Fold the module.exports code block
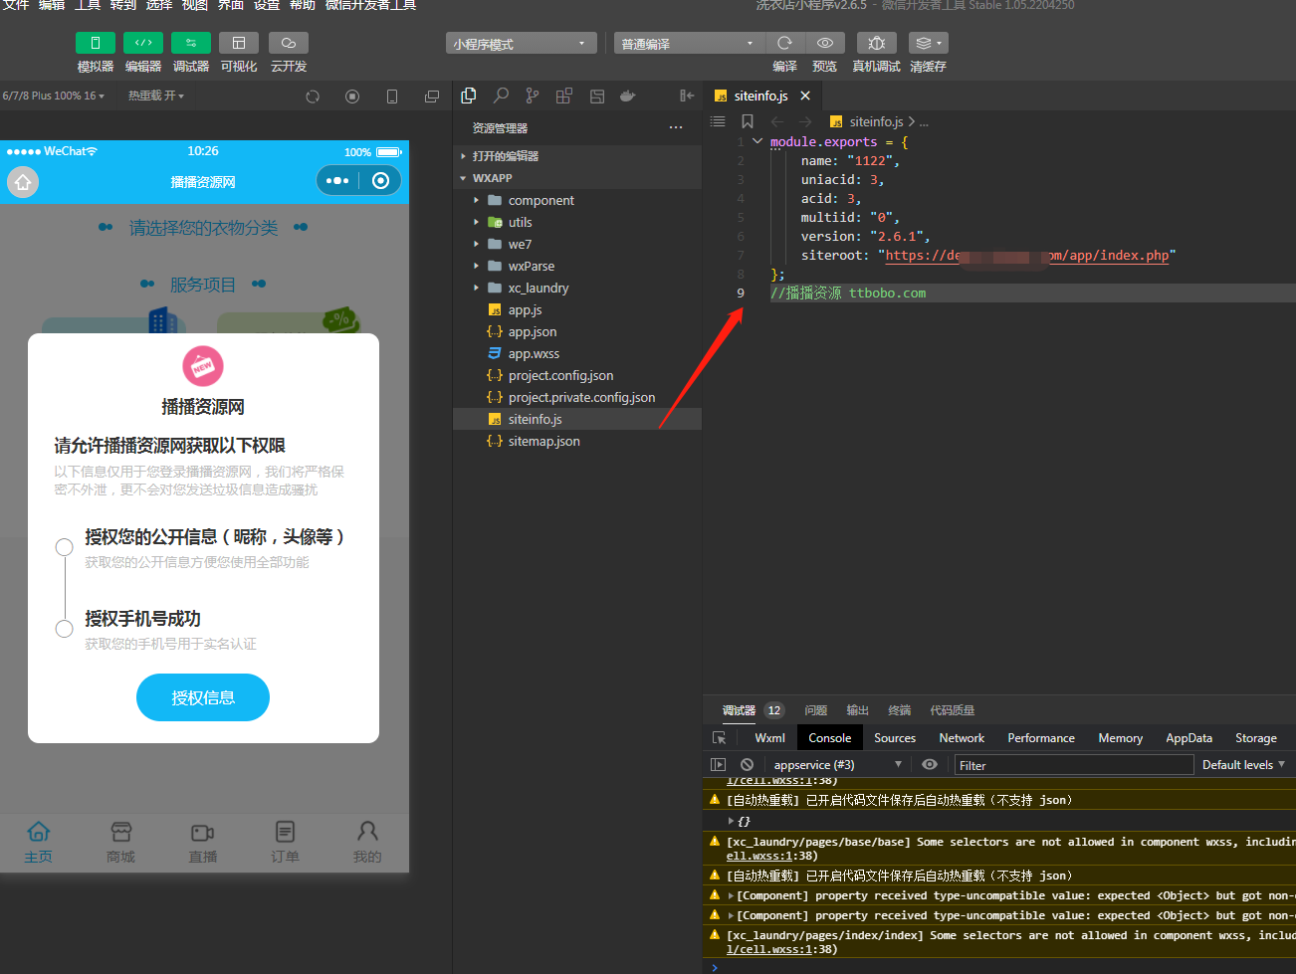1296x974 pixels. (x=757, y=141)
